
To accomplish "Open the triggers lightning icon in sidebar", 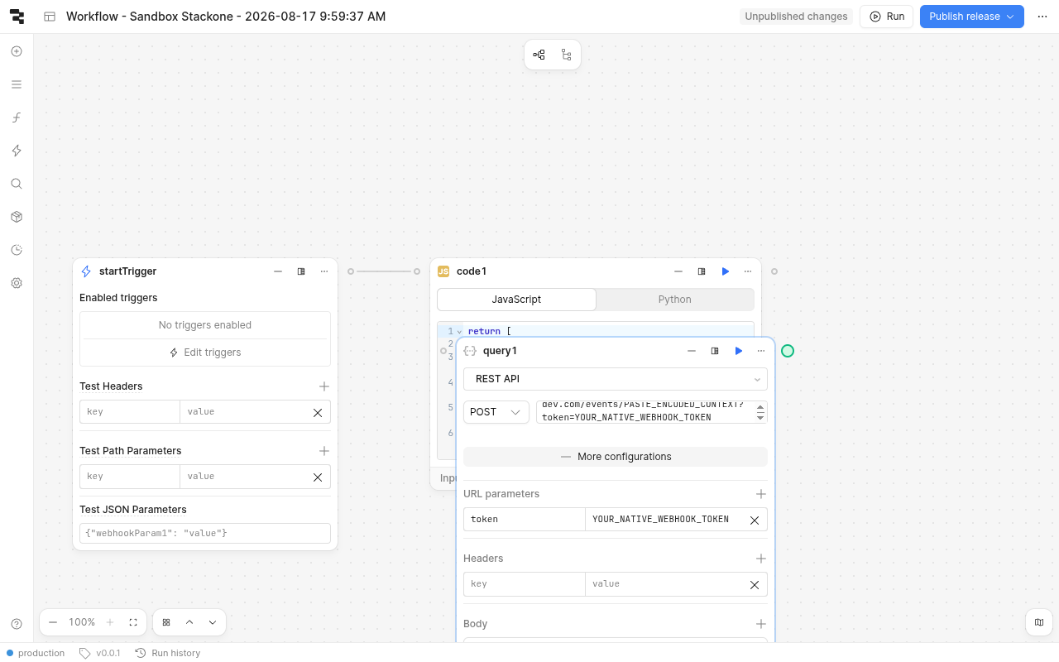I will tap(17, 151).
